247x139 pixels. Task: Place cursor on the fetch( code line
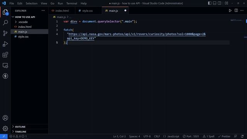click(x=69, y=30)
